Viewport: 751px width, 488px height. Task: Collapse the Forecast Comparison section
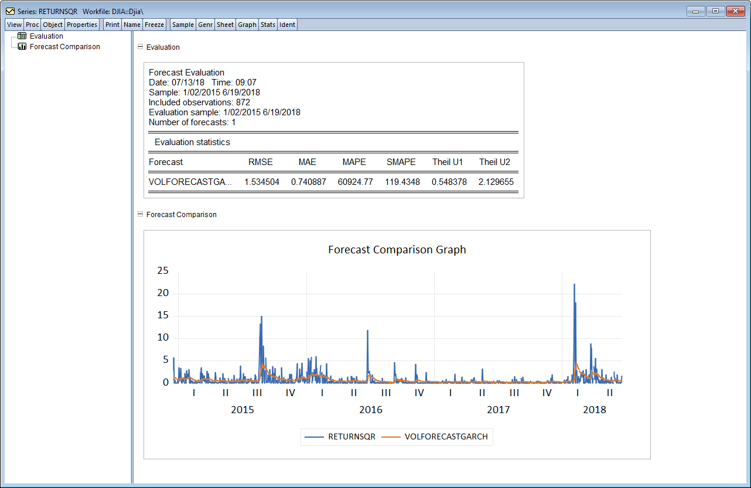pyautogui.click(x=140, y=214)
